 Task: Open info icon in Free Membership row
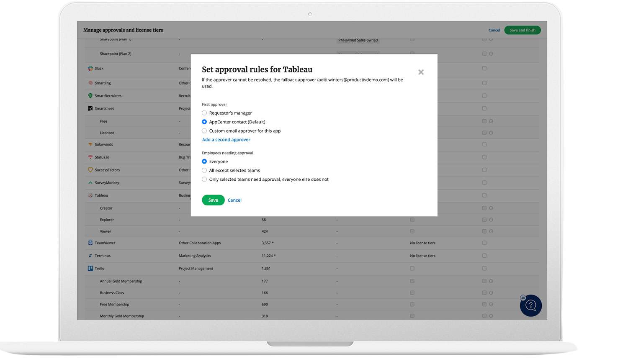click(x=491, y=304)
